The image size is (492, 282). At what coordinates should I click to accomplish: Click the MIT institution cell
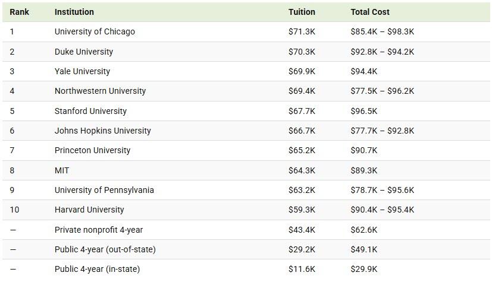coord(62,170)
